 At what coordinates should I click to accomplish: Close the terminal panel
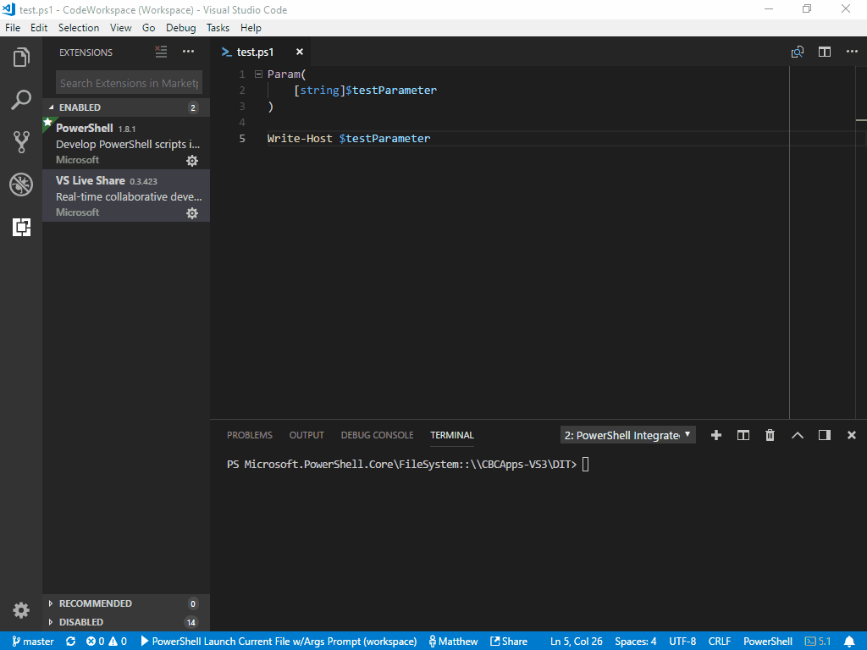coord(852,436)
